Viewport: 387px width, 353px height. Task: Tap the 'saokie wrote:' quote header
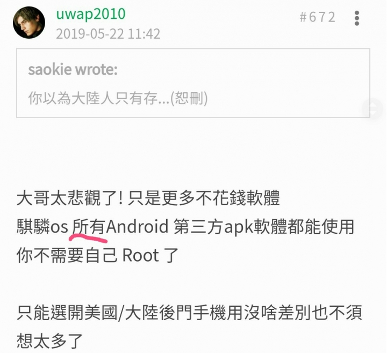click(73, 69)
